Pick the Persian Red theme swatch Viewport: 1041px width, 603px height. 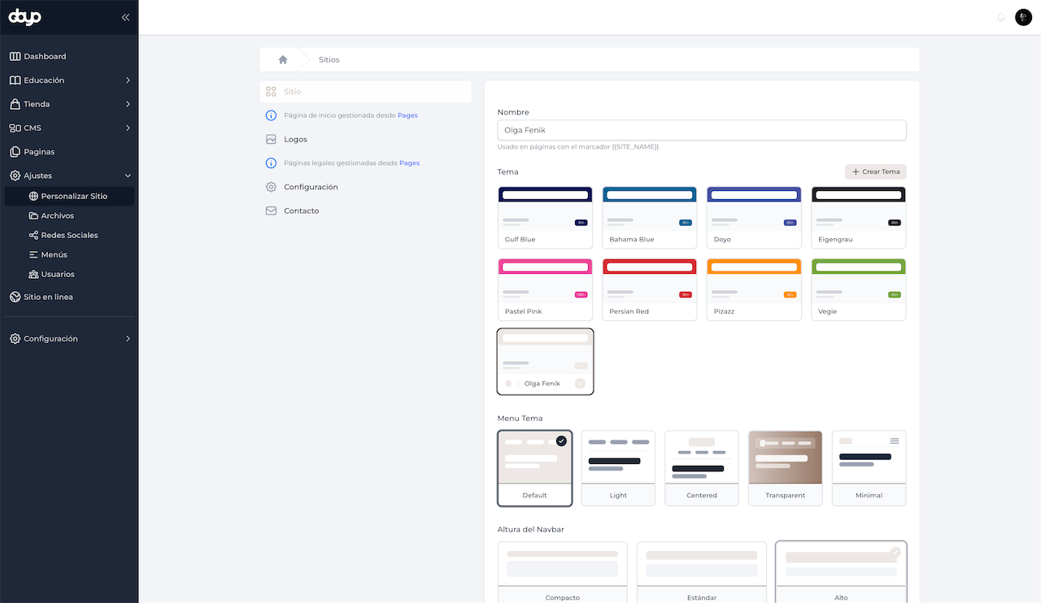click(x=649, y=289)
